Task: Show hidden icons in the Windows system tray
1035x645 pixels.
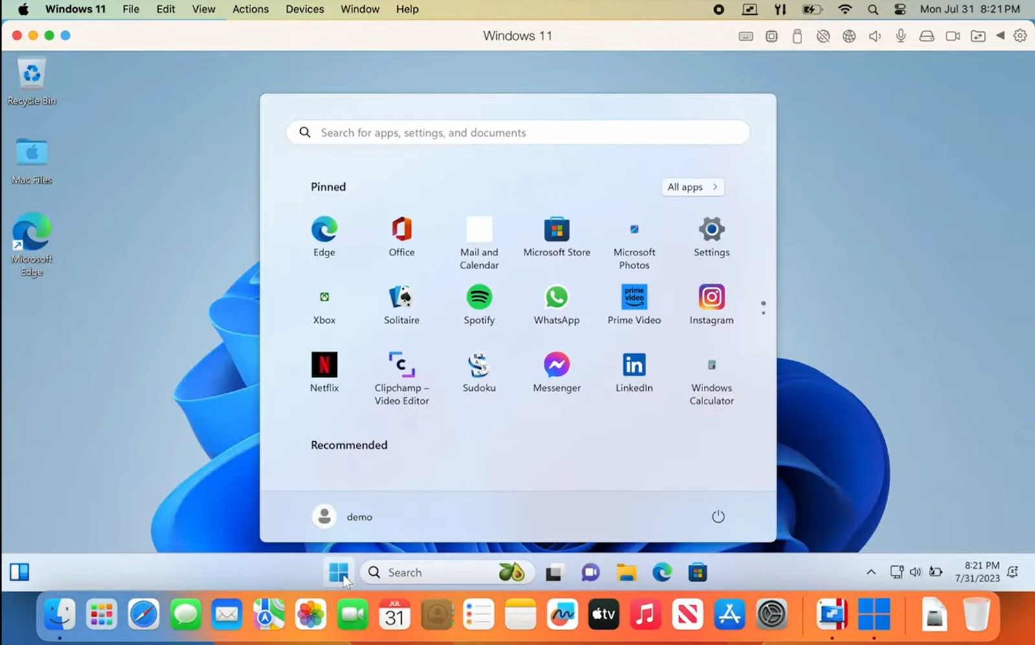Action: click(x=871, y=572)
